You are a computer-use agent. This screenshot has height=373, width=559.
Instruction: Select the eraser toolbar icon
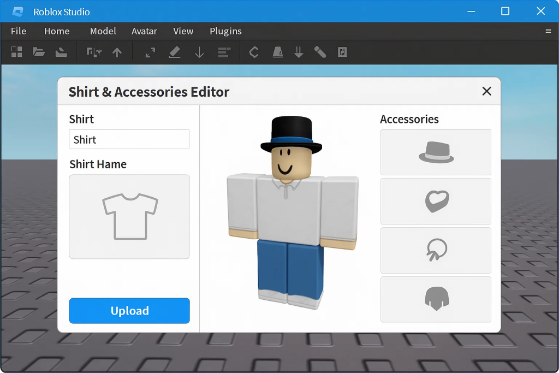pyautogui.click(x=174, y=52)
